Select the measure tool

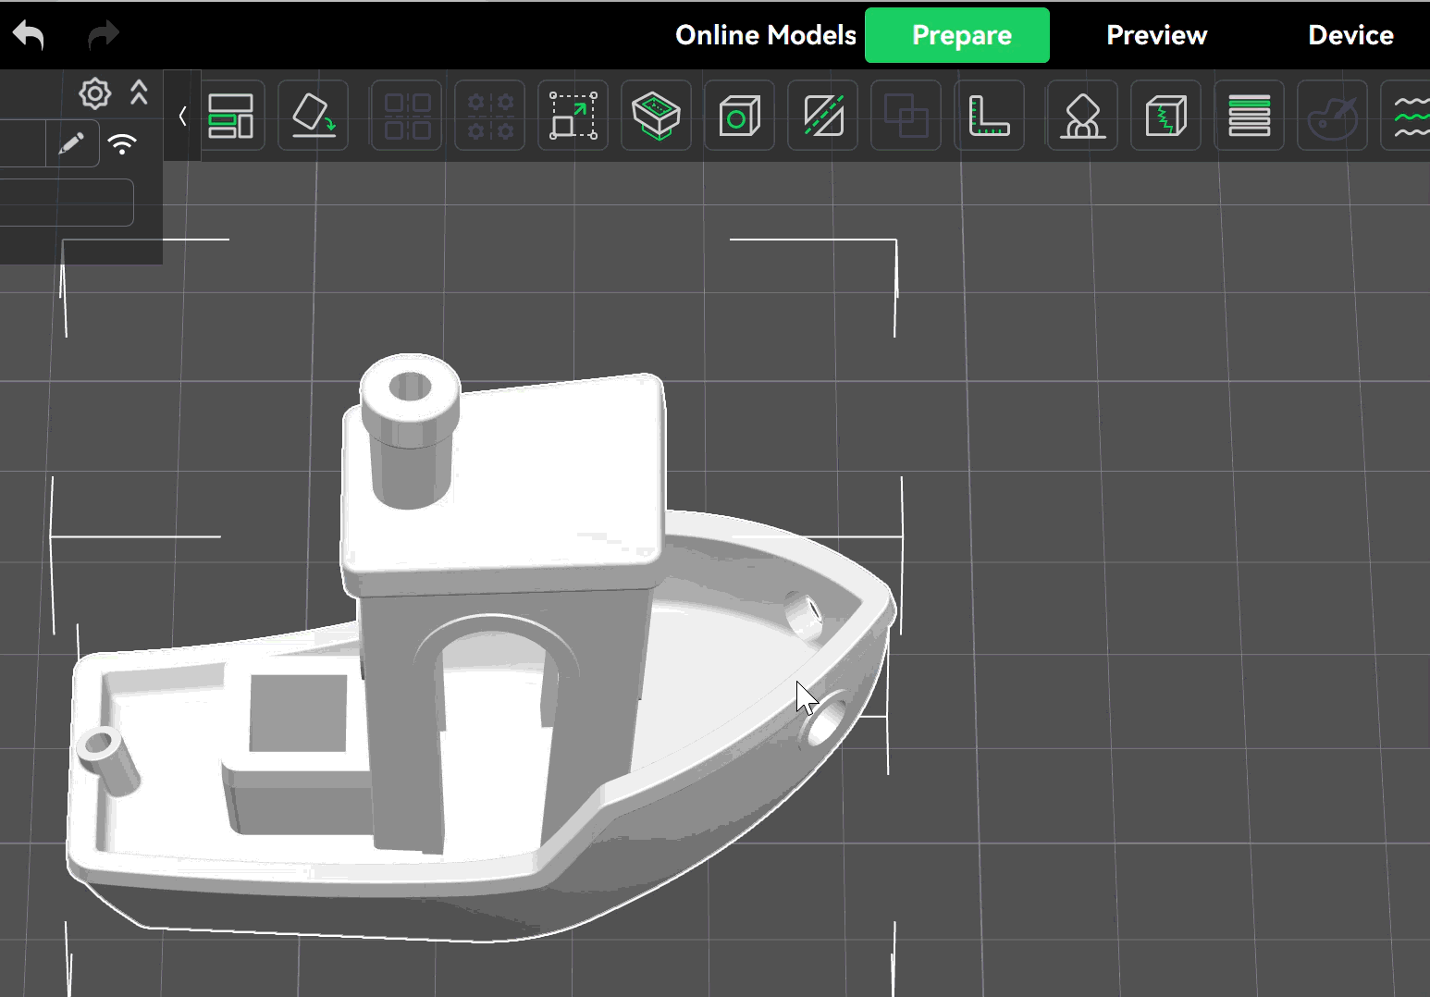point(990,117)
